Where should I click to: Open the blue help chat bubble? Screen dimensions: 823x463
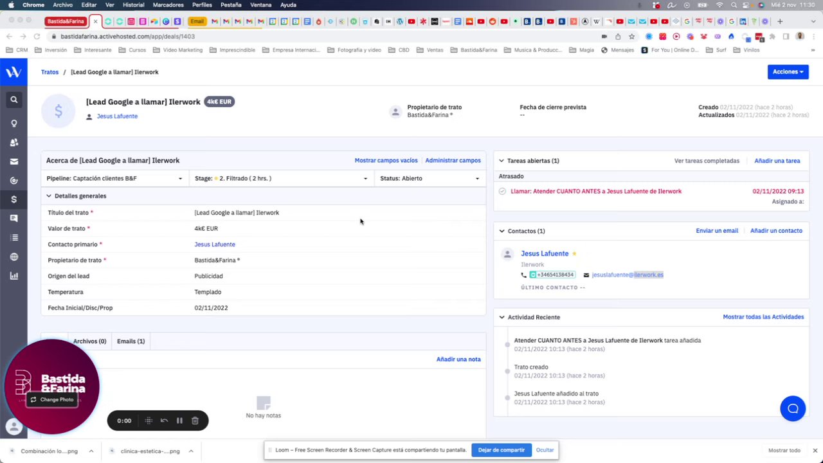click(793, 408)
